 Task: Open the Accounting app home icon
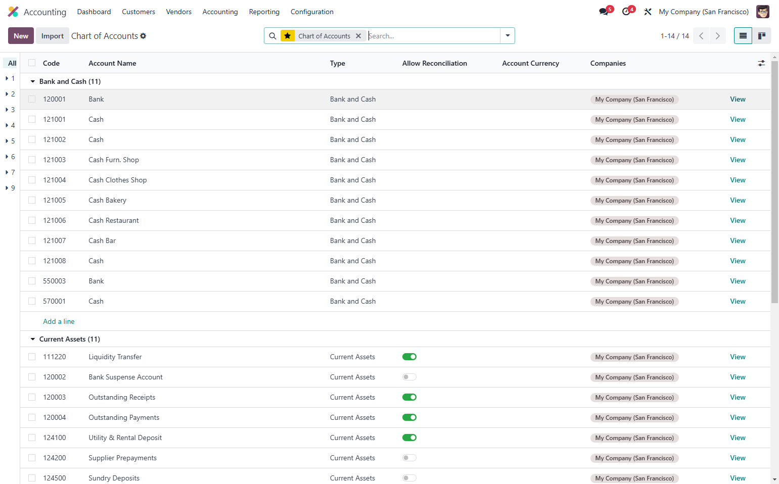click(x=13, y=12)
